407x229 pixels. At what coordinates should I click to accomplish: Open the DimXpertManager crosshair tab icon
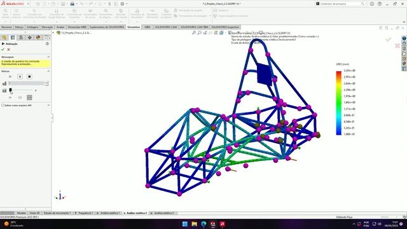pos(30,38)
